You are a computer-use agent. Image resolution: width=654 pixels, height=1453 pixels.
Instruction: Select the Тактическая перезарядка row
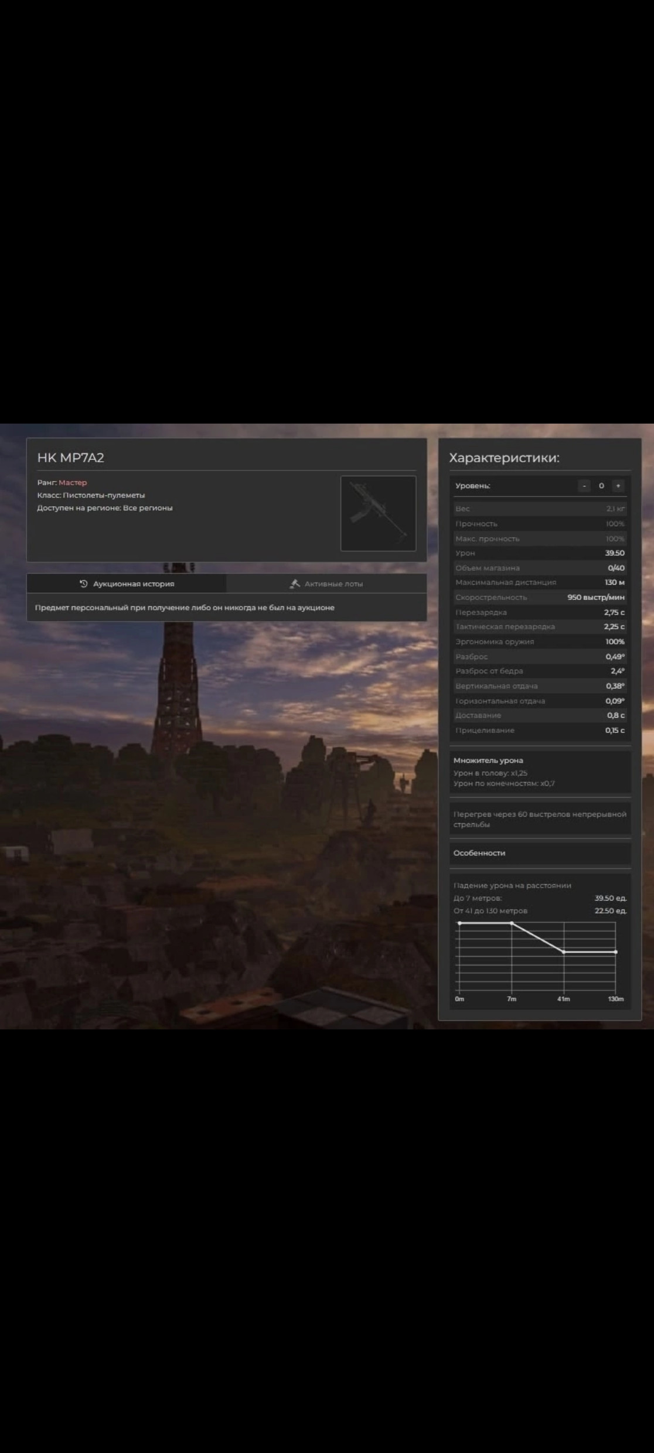click(540, 627)
